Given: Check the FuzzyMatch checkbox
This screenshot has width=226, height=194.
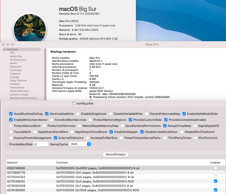Looking at the screenshot, I should coord(11,132).
